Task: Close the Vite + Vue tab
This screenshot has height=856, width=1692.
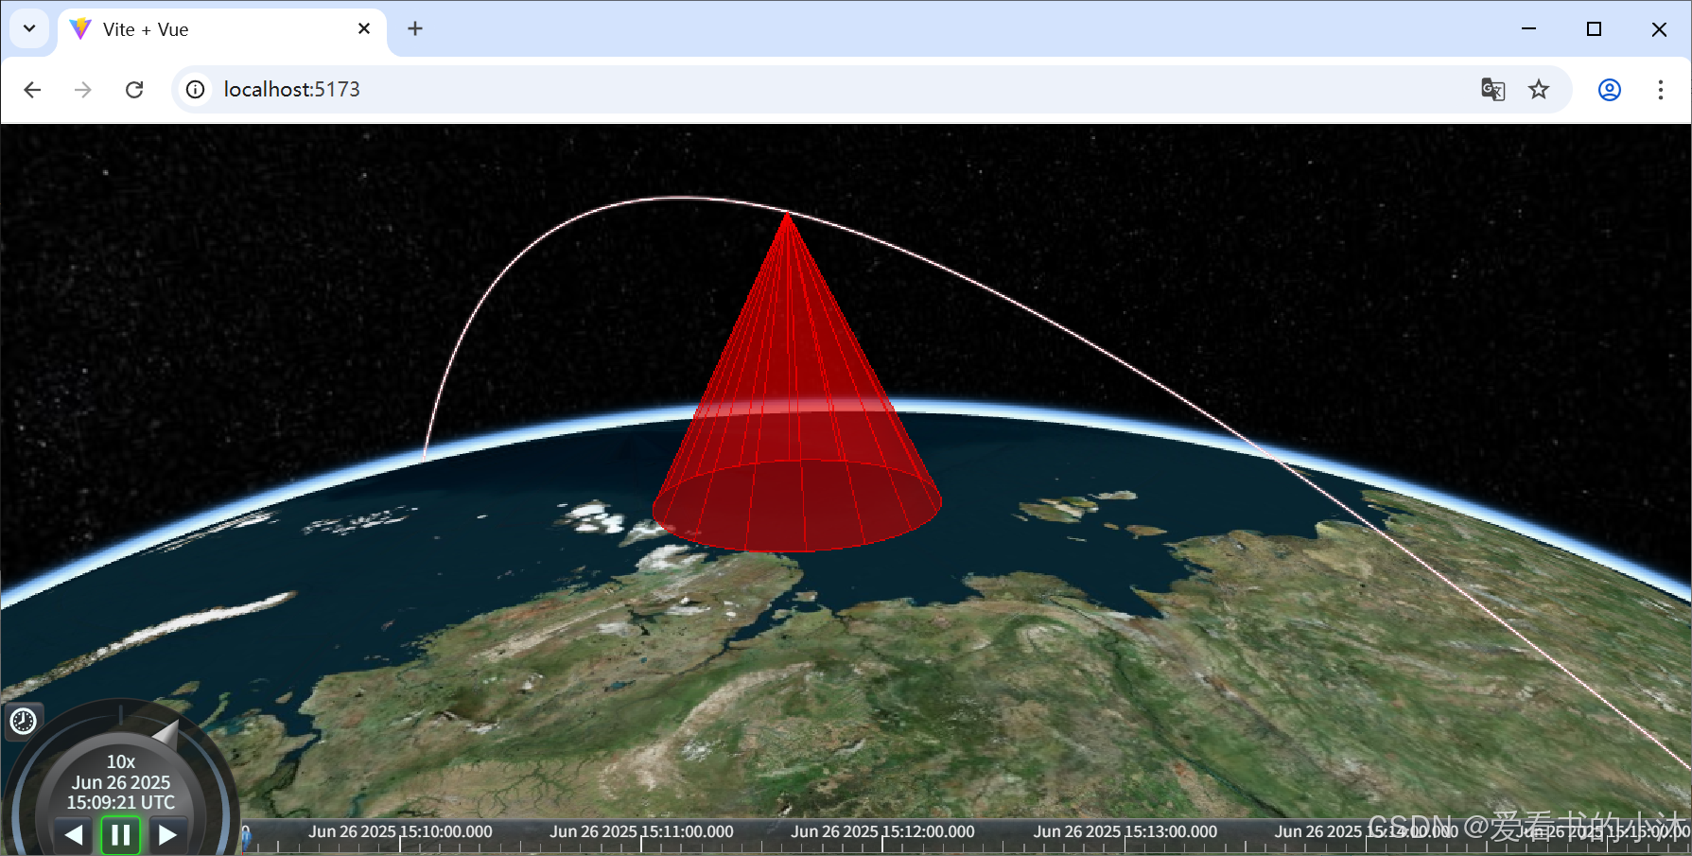Action: coord(364,28)
